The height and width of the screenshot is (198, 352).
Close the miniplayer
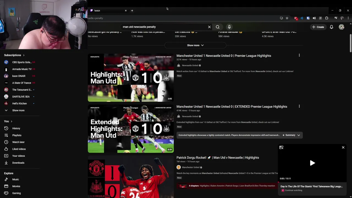(x=343, y=147)
